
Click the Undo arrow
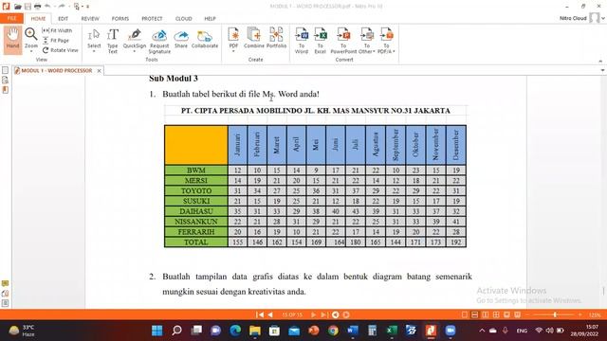[47, 7]
